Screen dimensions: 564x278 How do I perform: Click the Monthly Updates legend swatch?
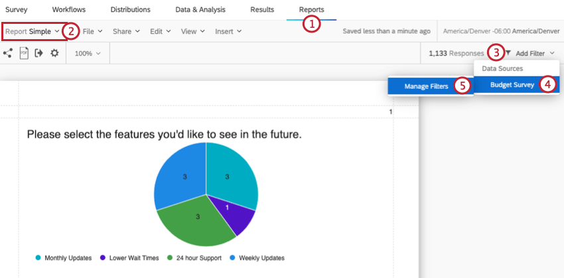coord(38,258)
